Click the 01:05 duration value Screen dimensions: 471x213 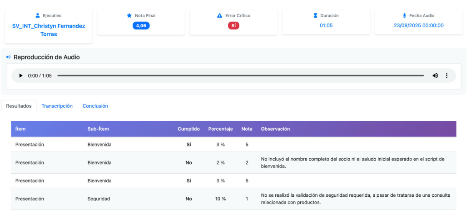(x=326, y=25)
